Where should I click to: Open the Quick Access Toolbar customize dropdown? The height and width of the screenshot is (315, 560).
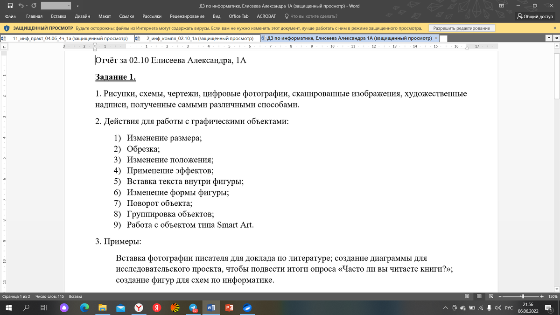tap(78, 6)
